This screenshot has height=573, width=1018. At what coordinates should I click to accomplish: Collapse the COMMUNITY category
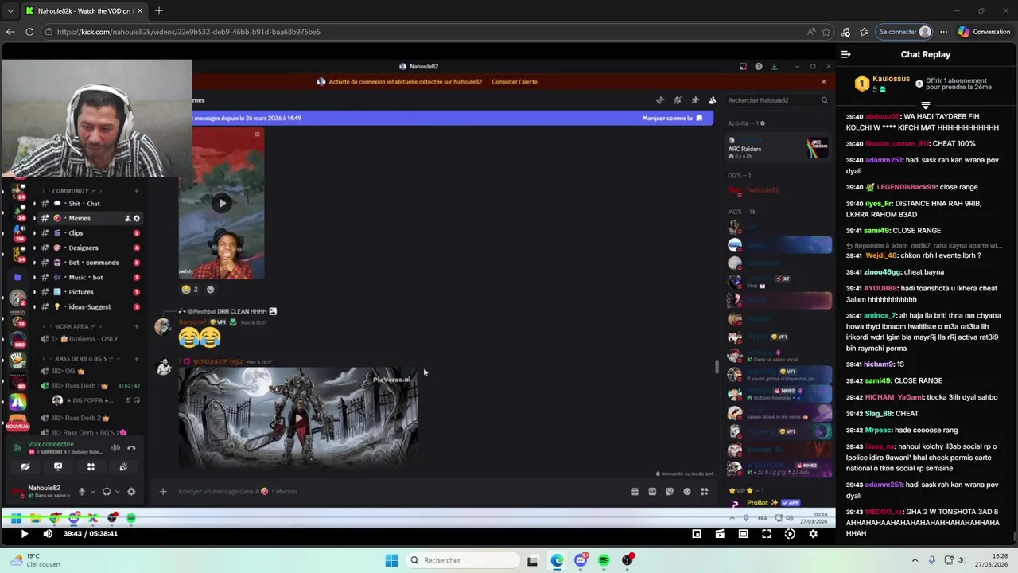click(70, 191)
